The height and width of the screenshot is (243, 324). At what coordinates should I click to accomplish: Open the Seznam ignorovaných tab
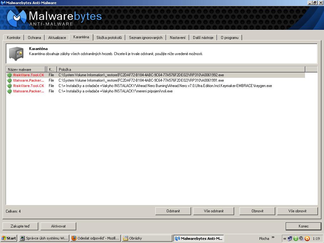(x=146, y=38)
